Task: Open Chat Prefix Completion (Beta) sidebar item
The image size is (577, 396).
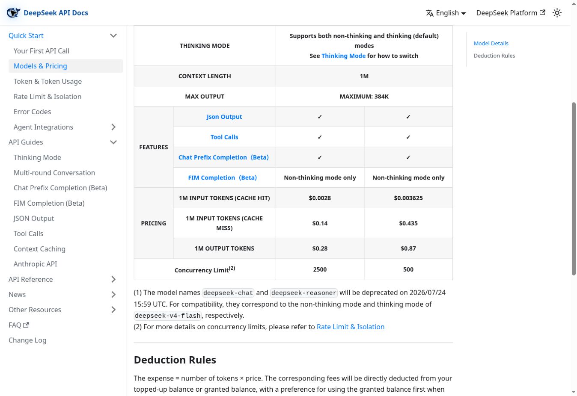Action: tap(60, 188)
